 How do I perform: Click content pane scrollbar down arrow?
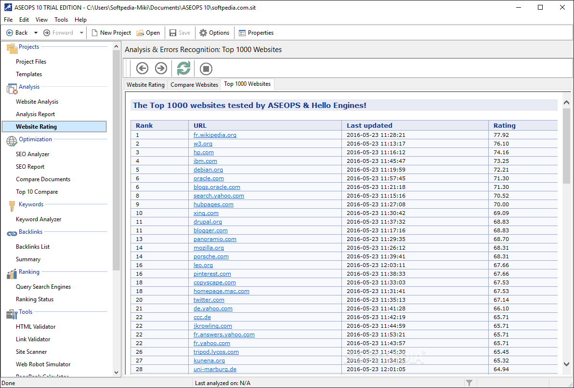point(566,364)
